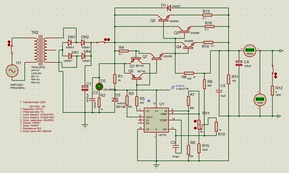Click the Amps meter display
The image size is (289, 173).
(x=250, y=50)
